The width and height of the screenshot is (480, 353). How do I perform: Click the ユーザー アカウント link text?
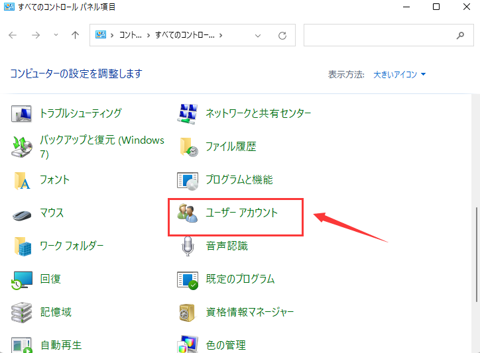(241, 213)
